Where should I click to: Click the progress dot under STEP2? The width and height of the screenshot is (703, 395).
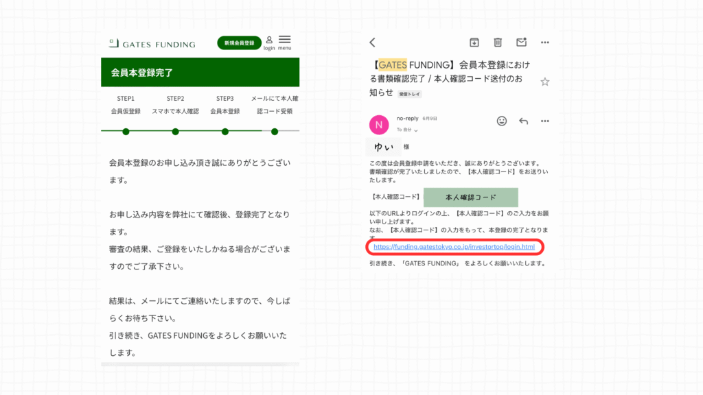click(175, 132)
